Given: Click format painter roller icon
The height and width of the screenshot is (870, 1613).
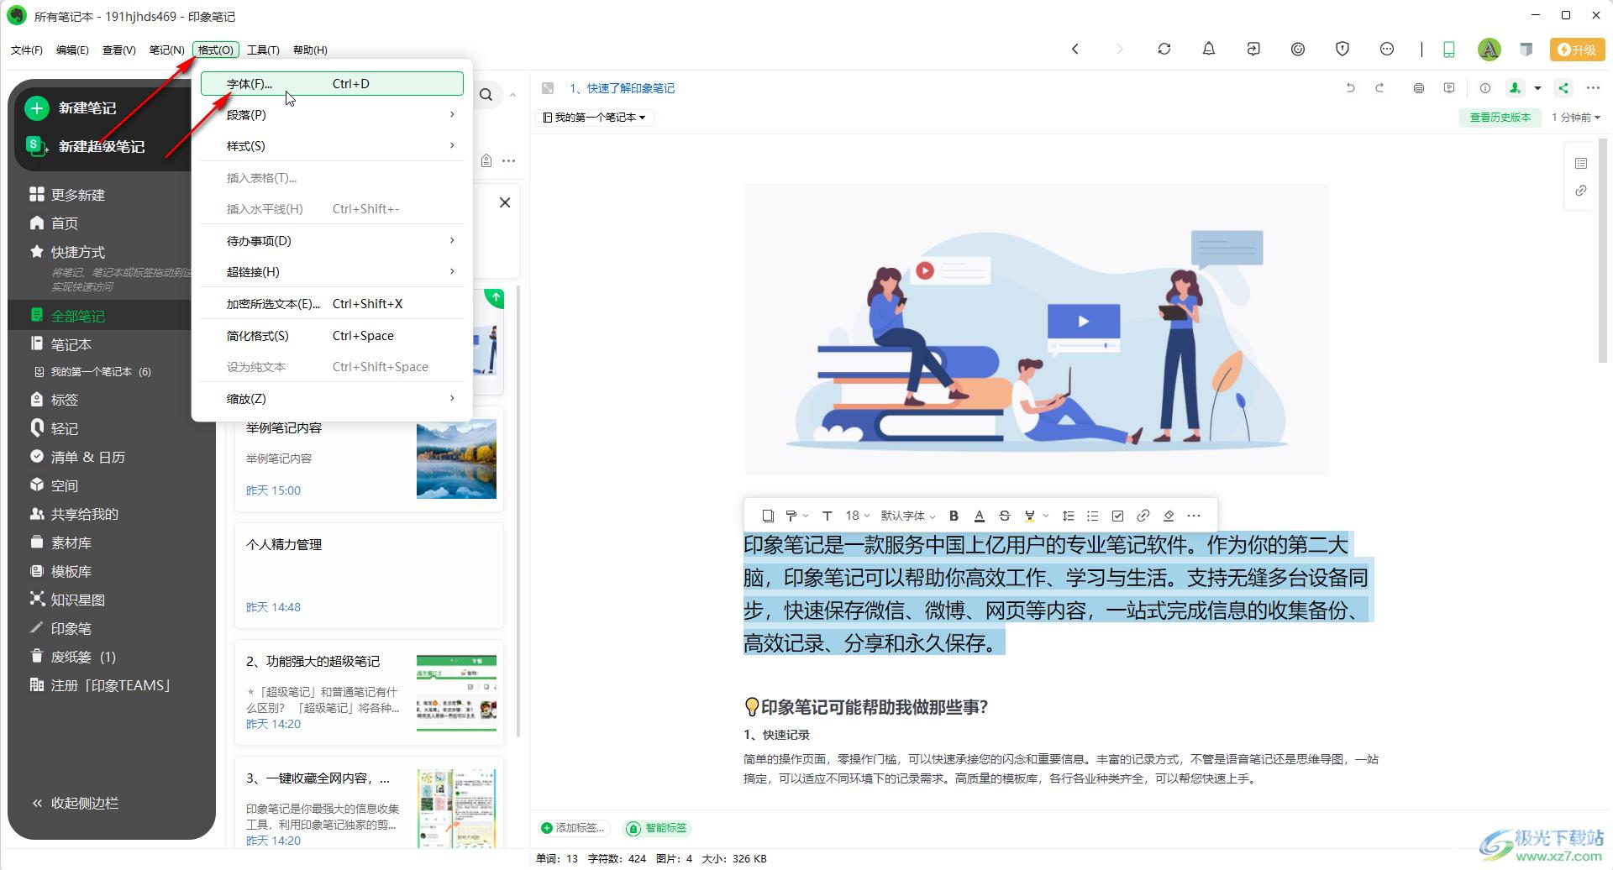Looking at the screenshot, I should pos(791,516).
